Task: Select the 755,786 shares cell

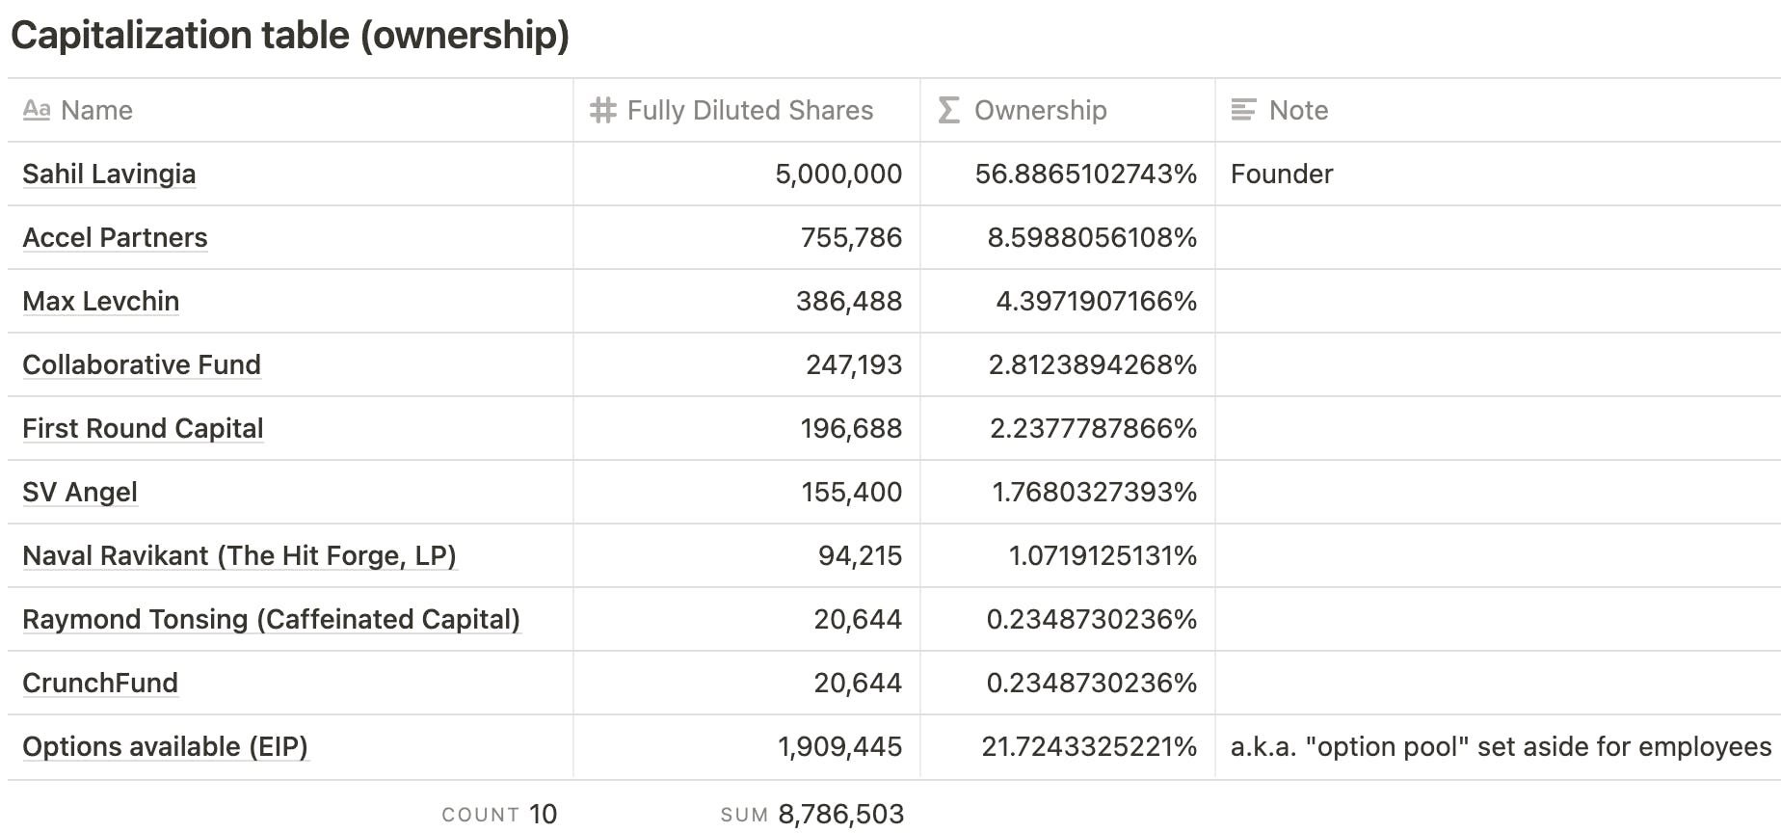Action: pos(747,237)
